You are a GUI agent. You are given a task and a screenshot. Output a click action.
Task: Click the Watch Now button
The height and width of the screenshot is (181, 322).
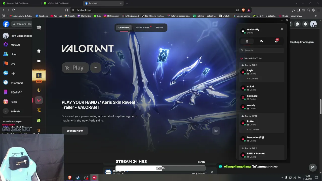click(75, 131)
